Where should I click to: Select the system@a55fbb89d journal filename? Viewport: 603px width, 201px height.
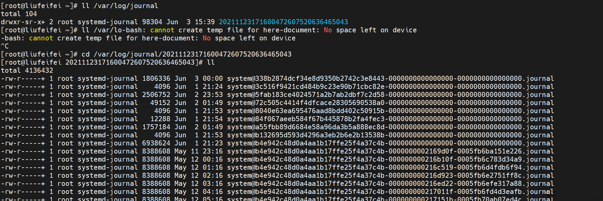tap(390, 127)
